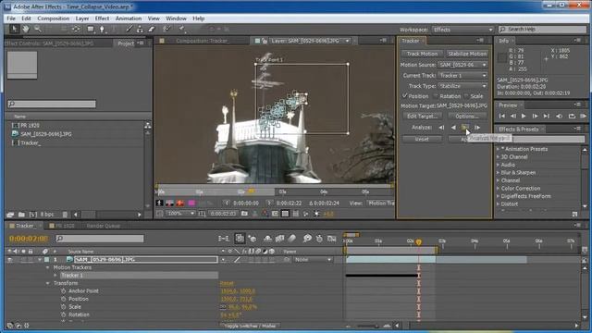Expand the Blur & Sharpen effects category
The width and height of the screenshot is (592, 333).
pos(499,173)
